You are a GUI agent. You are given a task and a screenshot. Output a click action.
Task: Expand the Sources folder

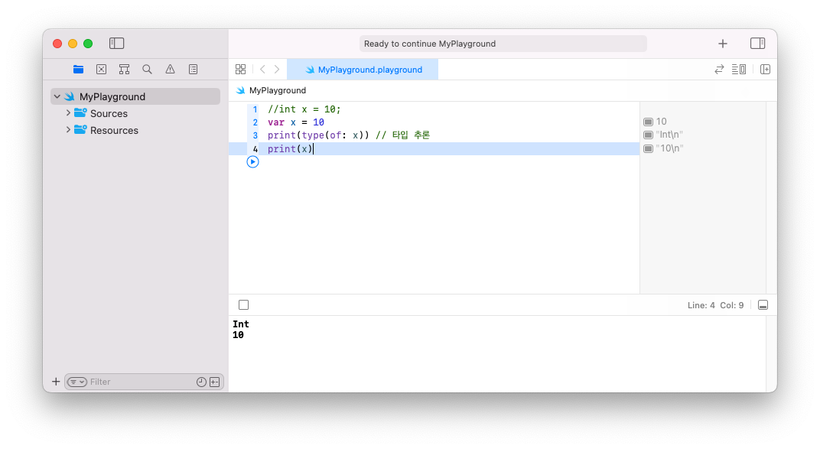pyautogui.click(x=68, y=113)
